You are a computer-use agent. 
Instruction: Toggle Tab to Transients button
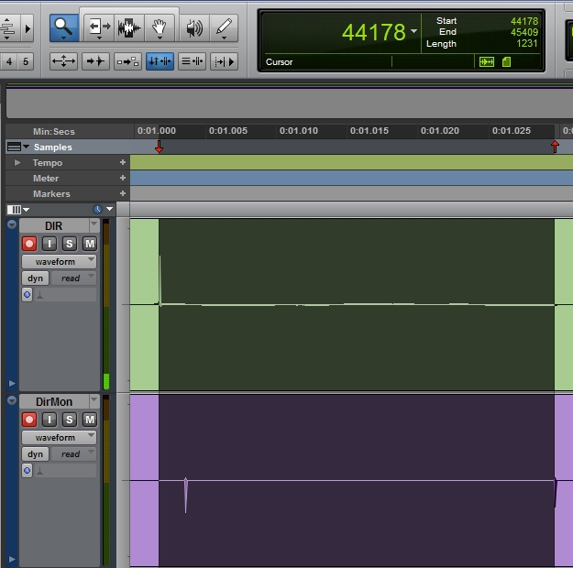[95, 61]
